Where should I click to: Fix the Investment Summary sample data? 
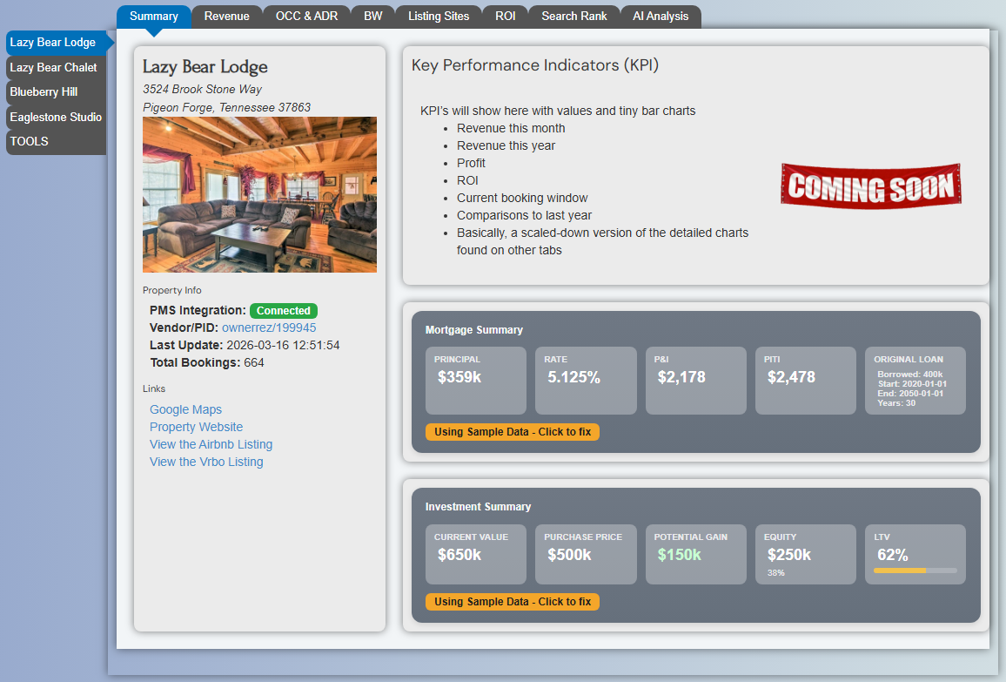coord(512,601)
